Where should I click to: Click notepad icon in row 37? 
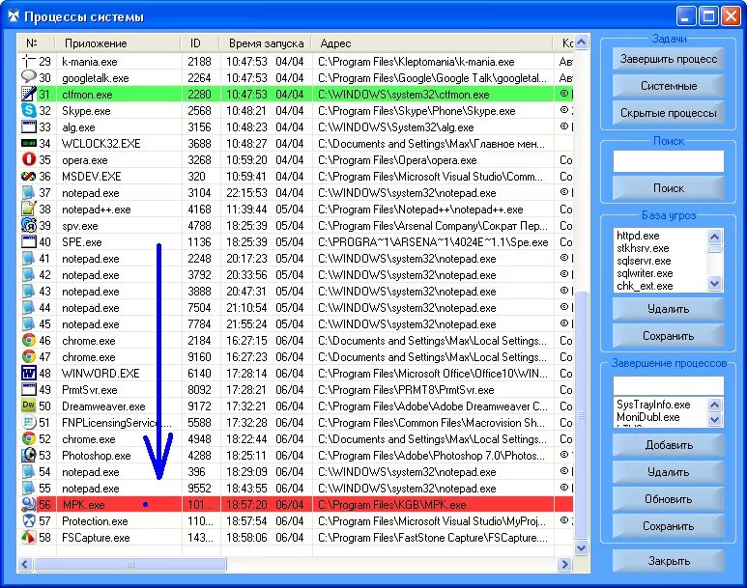pyautogui.click(x=29, y=192)
